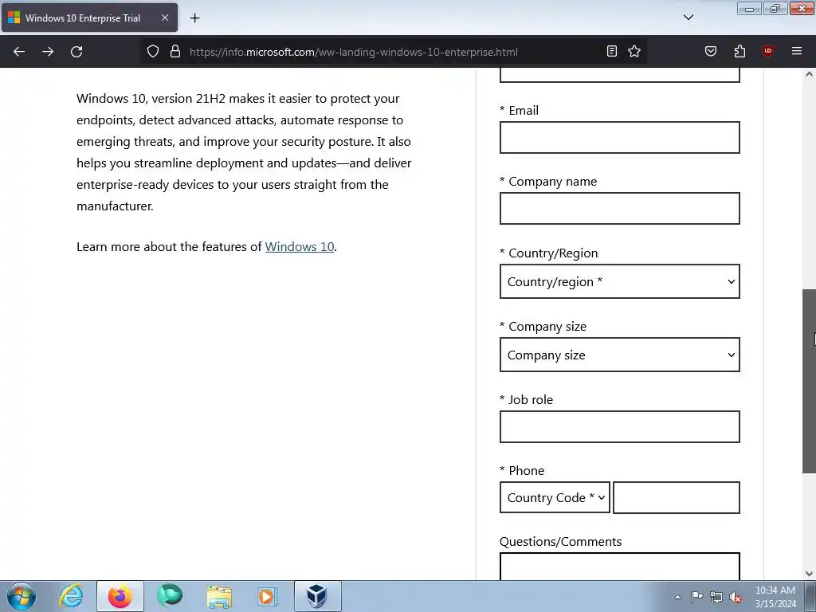Open the muted volume tray icon

736,597
